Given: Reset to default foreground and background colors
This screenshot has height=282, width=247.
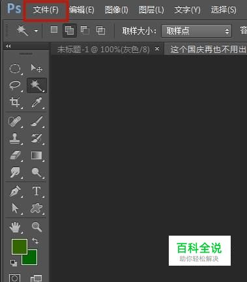Looking at the screenshot, I should 14,262.
